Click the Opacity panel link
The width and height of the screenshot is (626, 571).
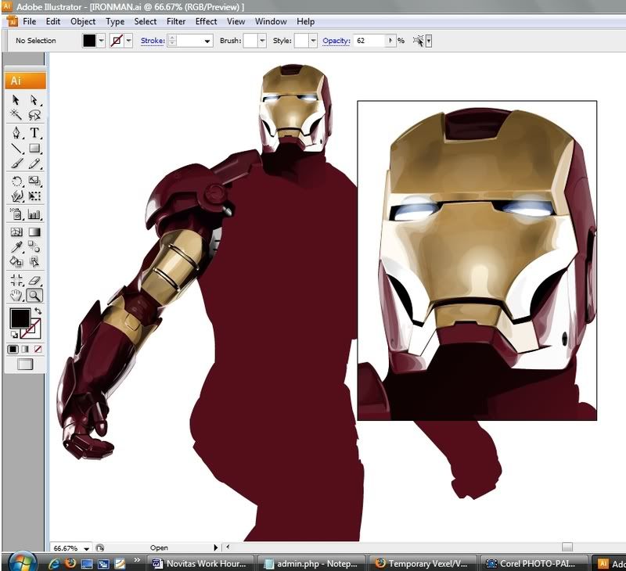coord(336,41)
